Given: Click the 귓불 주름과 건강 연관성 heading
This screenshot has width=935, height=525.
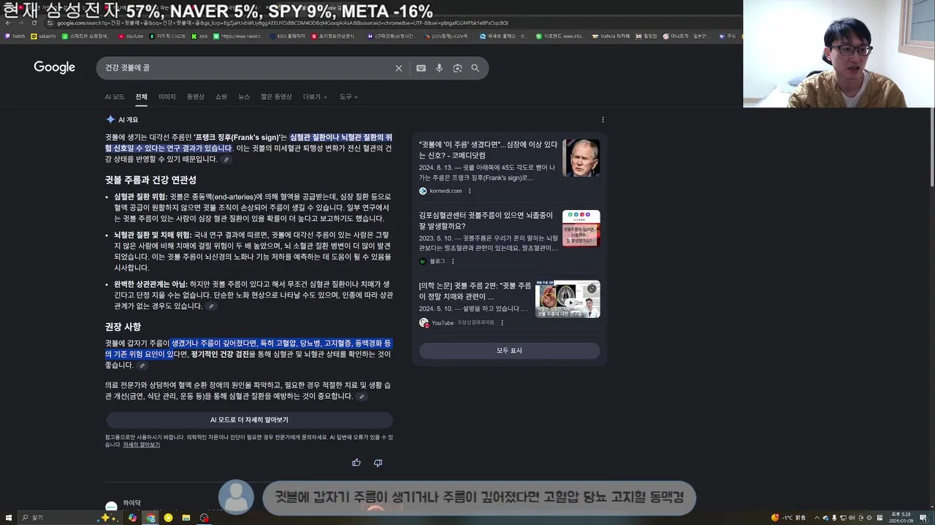Looking at the screenshot, I should 150,180.
